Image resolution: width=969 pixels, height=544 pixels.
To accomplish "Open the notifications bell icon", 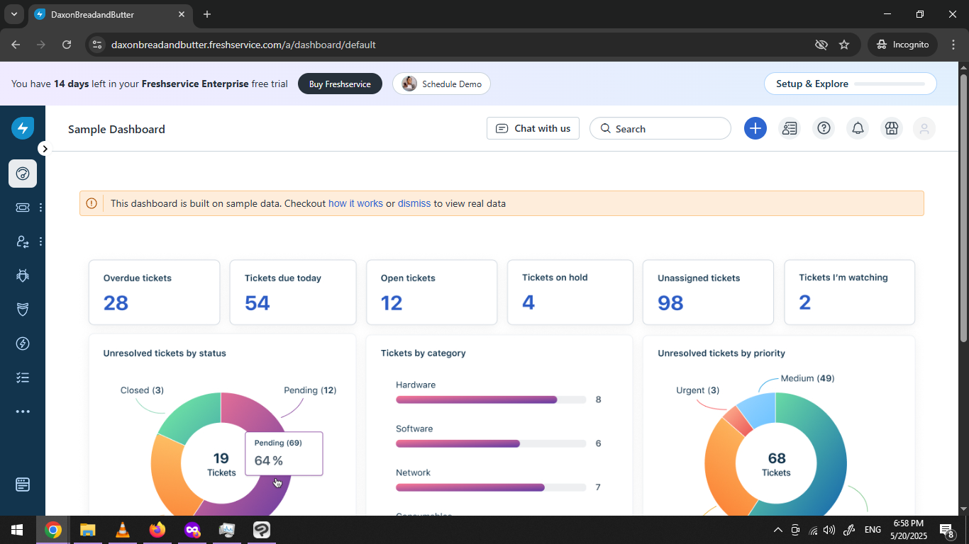I will point(858,128).
